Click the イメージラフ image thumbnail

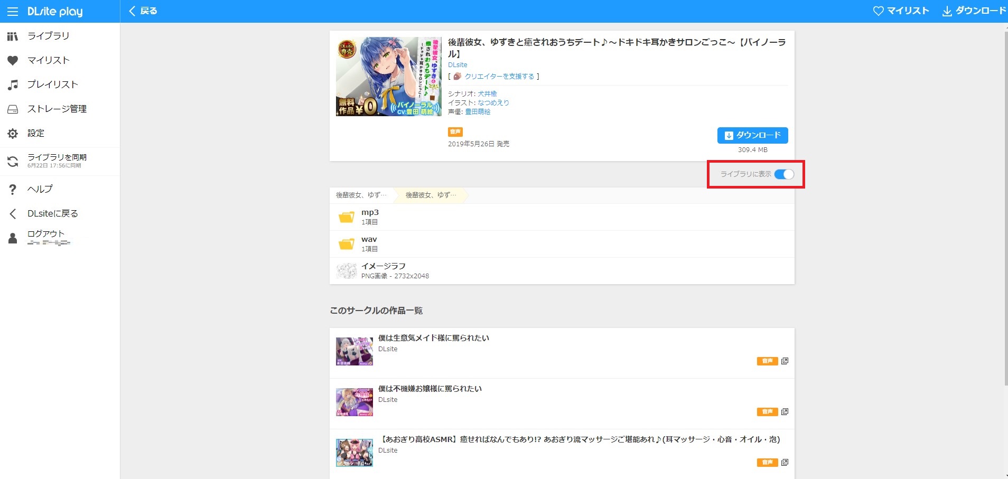click(347, 271)
